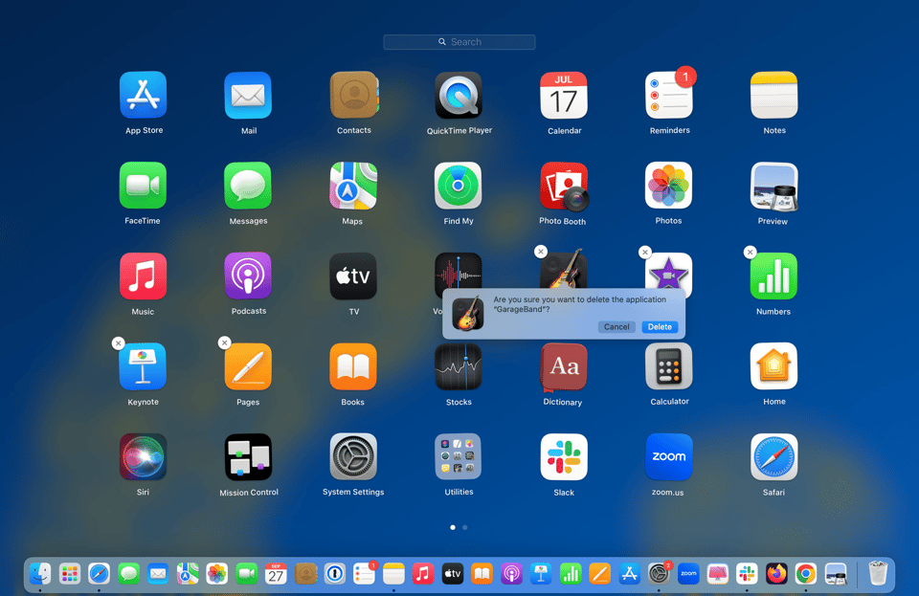Open Finder from the Dock
This screenshot has height=596, width=919.
40,574
